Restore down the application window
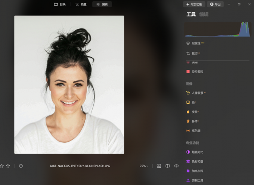This screenshot has width=254, height=185. pyautogui.click(x=239, y=4)
